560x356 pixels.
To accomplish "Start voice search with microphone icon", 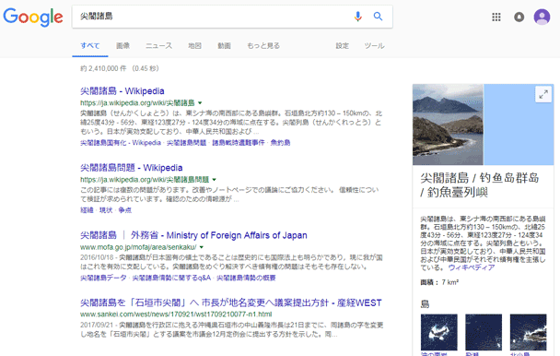I will point(358,17).
